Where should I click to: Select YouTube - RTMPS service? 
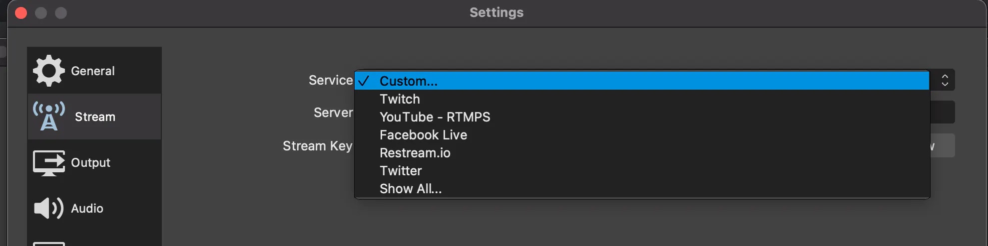[x=642, y=117]
